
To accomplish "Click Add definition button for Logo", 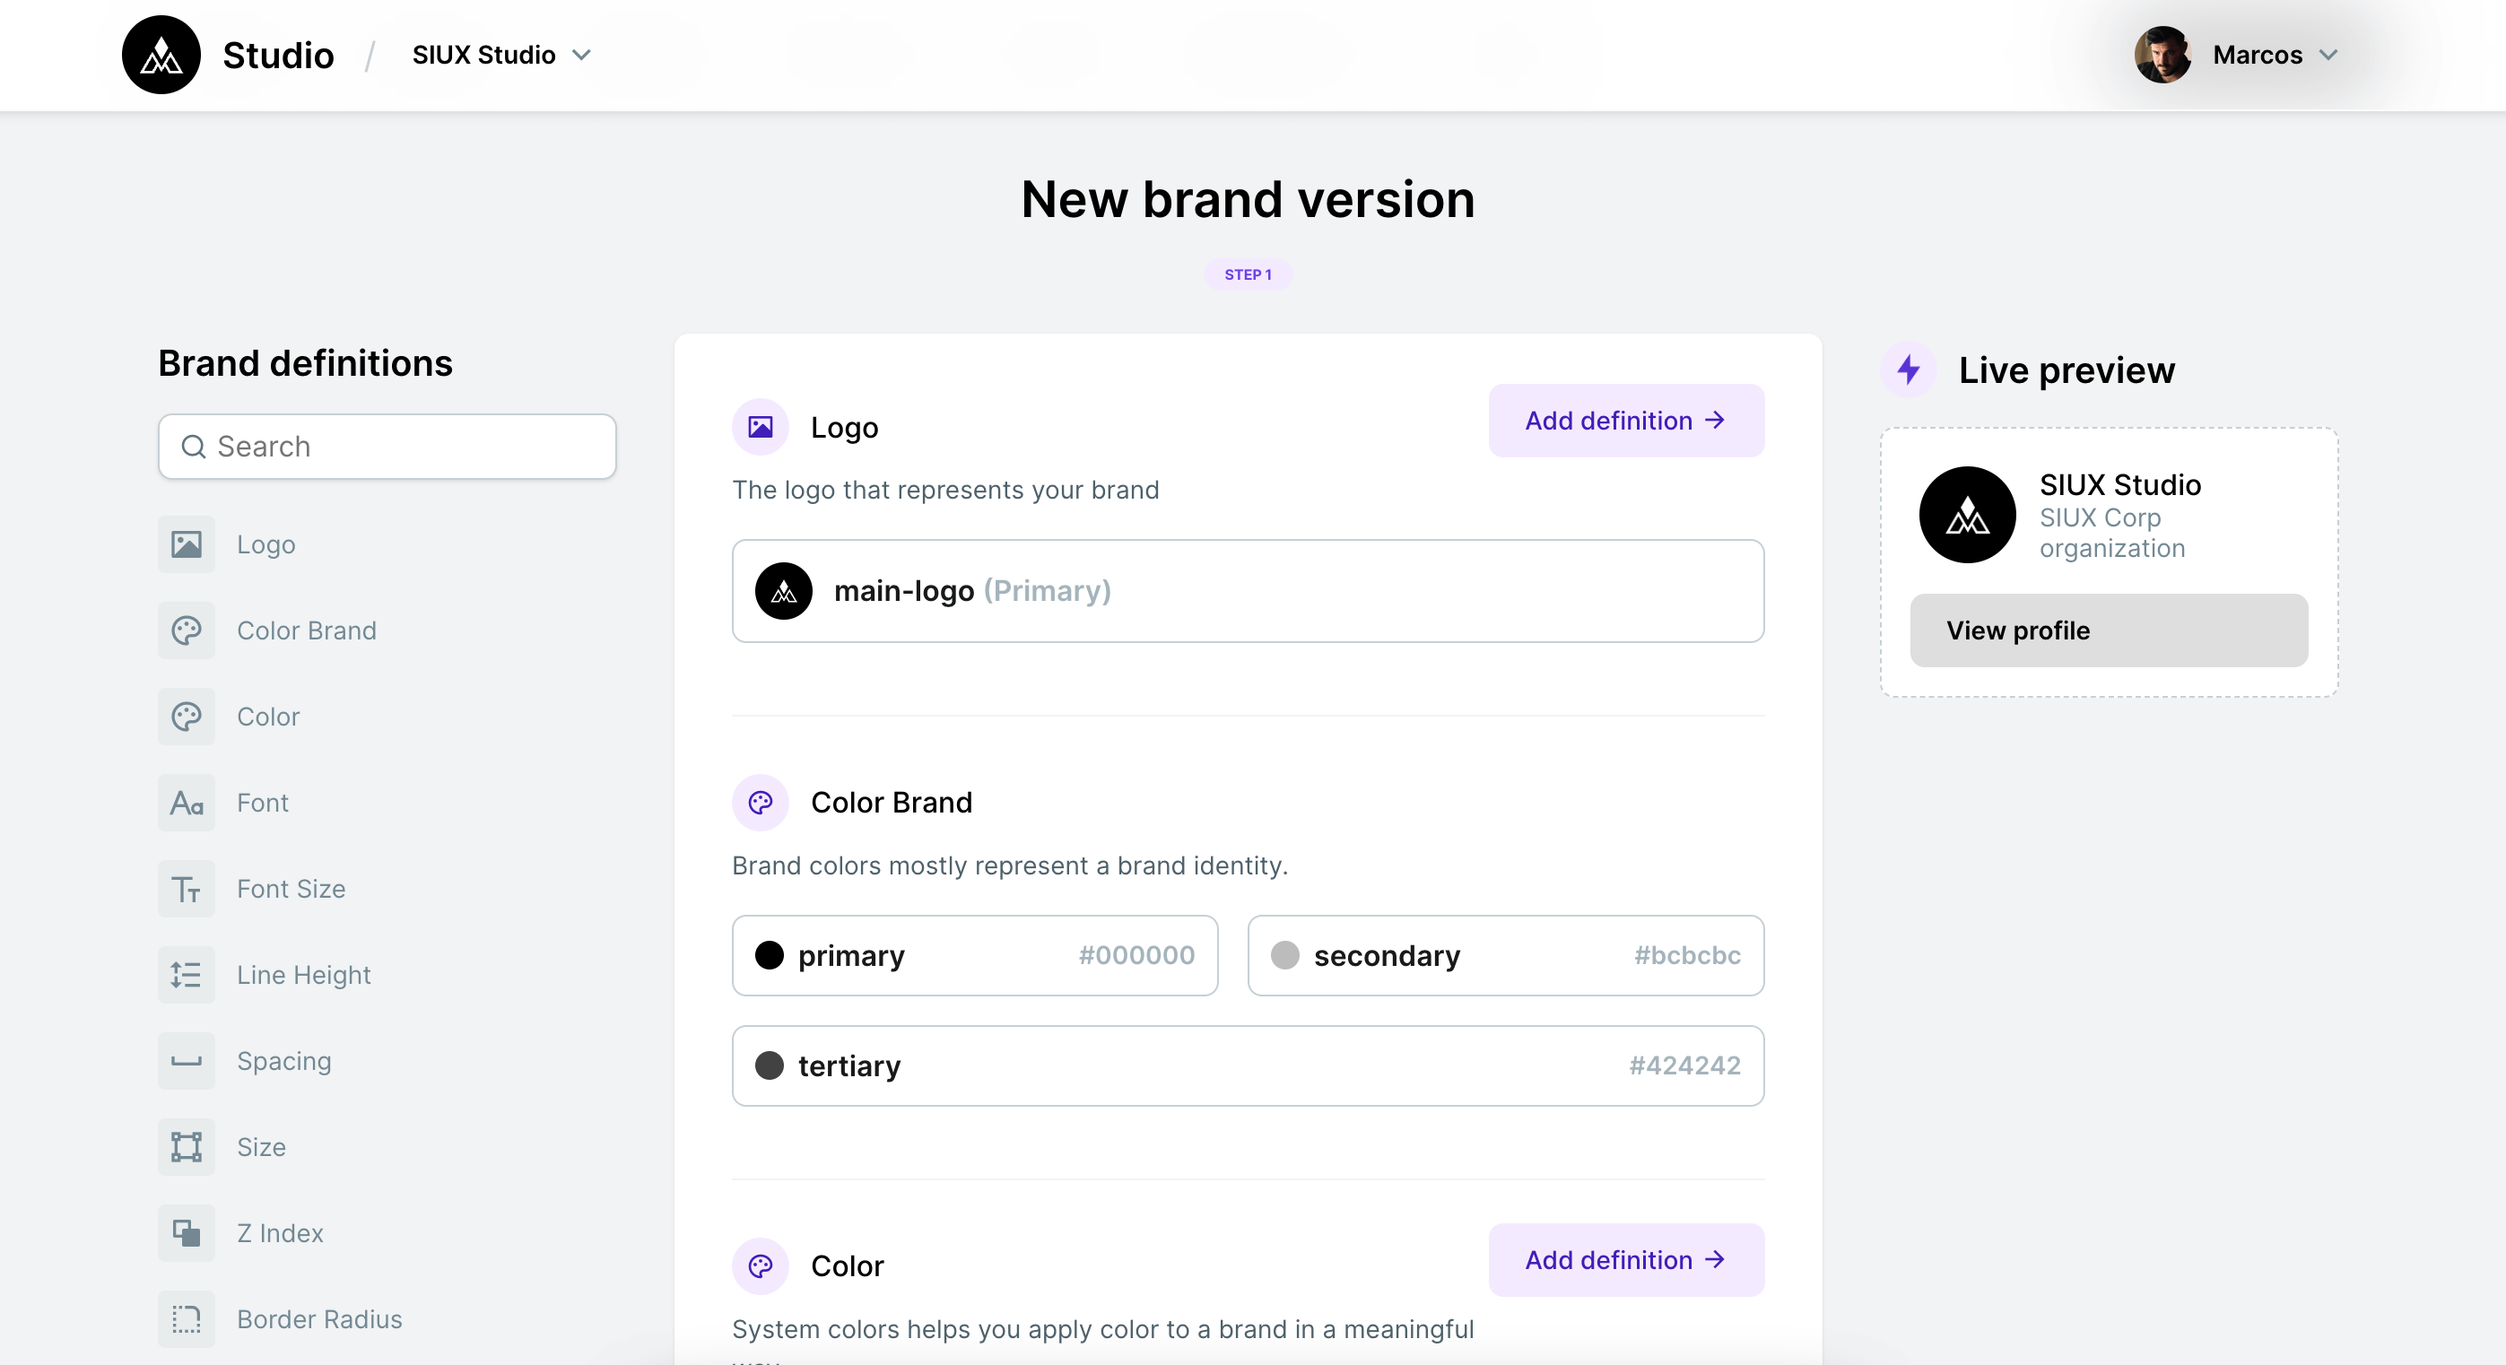I will click(1625, 421).
